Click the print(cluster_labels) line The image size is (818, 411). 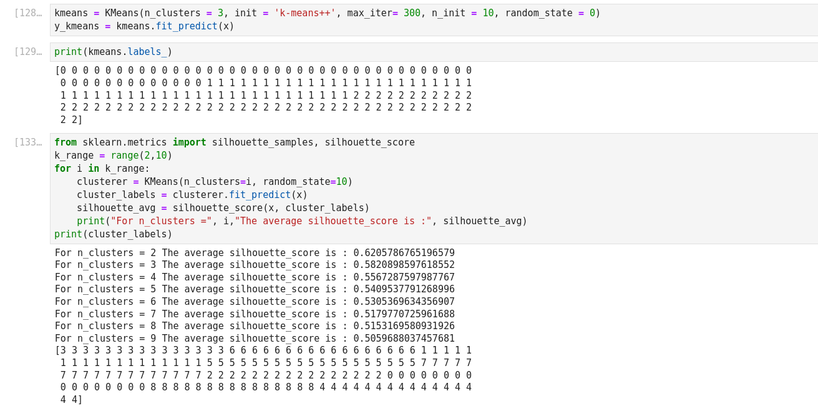pyautogui.click(x=113, y=234)
